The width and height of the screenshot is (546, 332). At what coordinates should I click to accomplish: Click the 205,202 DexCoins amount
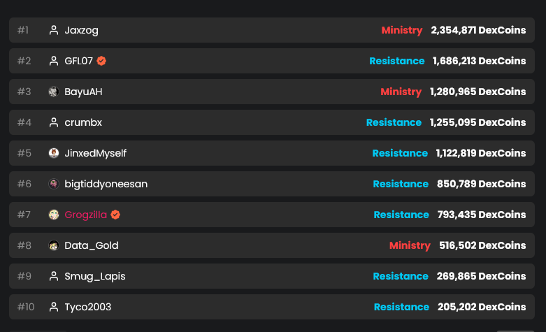(x=482, y=307)
